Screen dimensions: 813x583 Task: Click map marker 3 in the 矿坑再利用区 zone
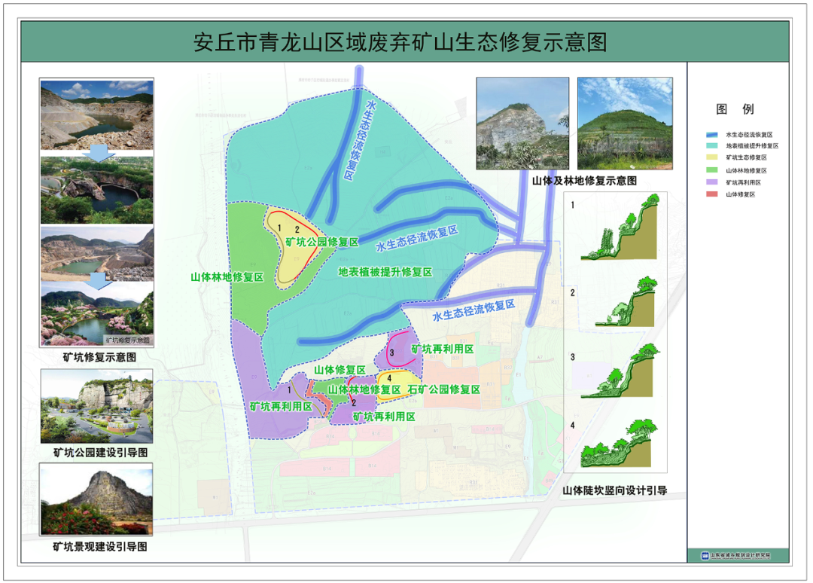[x=391, y=353]
